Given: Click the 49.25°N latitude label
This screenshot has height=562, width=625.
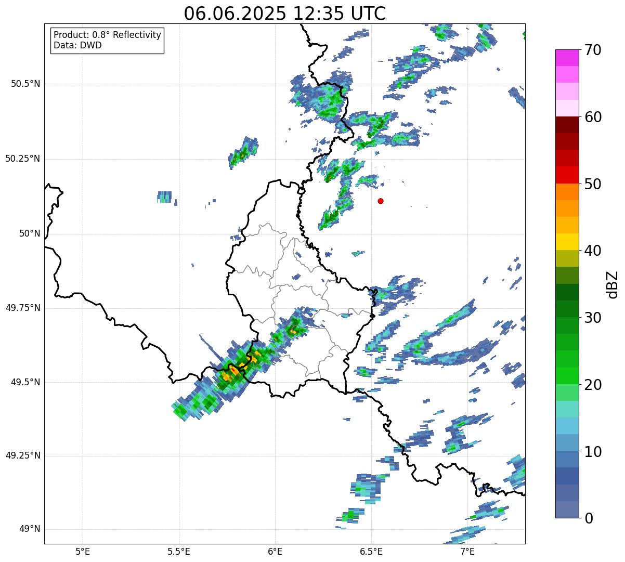Looking at the screenshot, I should click(x=23, y=455).
